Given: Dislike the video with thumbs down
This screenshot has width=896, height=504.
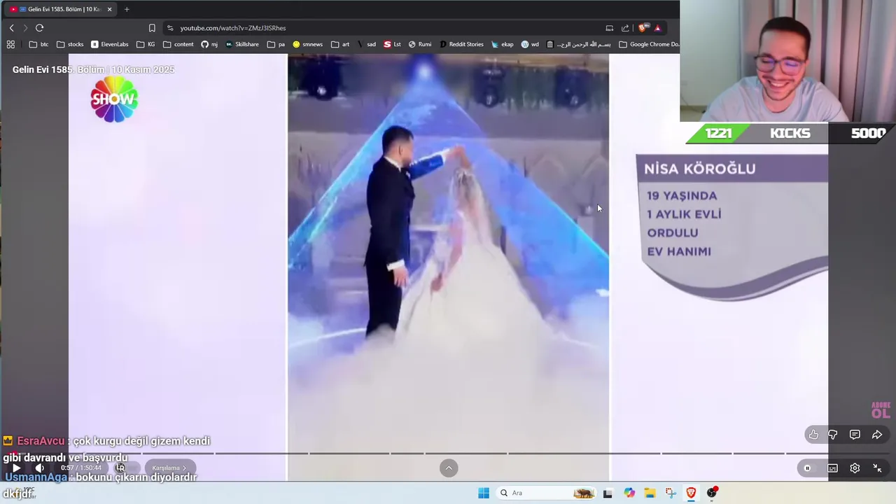Looking at the screenshot, I should [x=832, y=435].
